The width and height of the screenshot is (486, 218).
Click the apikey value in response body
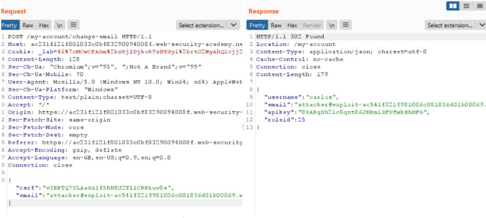coord(362,112)
